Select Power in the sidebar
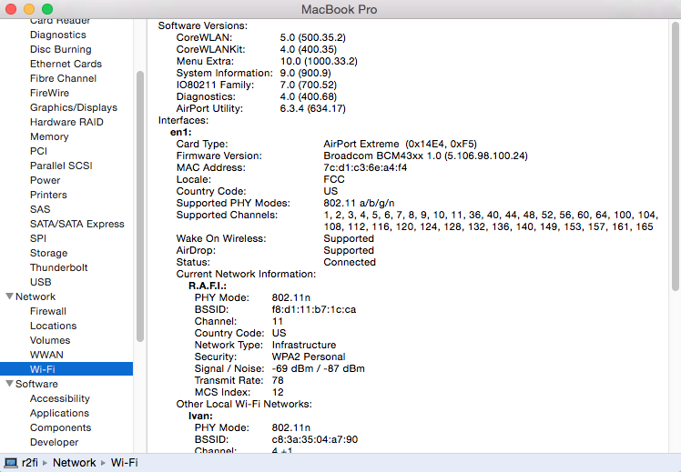 pyautogui.click(x=45, y=180)
